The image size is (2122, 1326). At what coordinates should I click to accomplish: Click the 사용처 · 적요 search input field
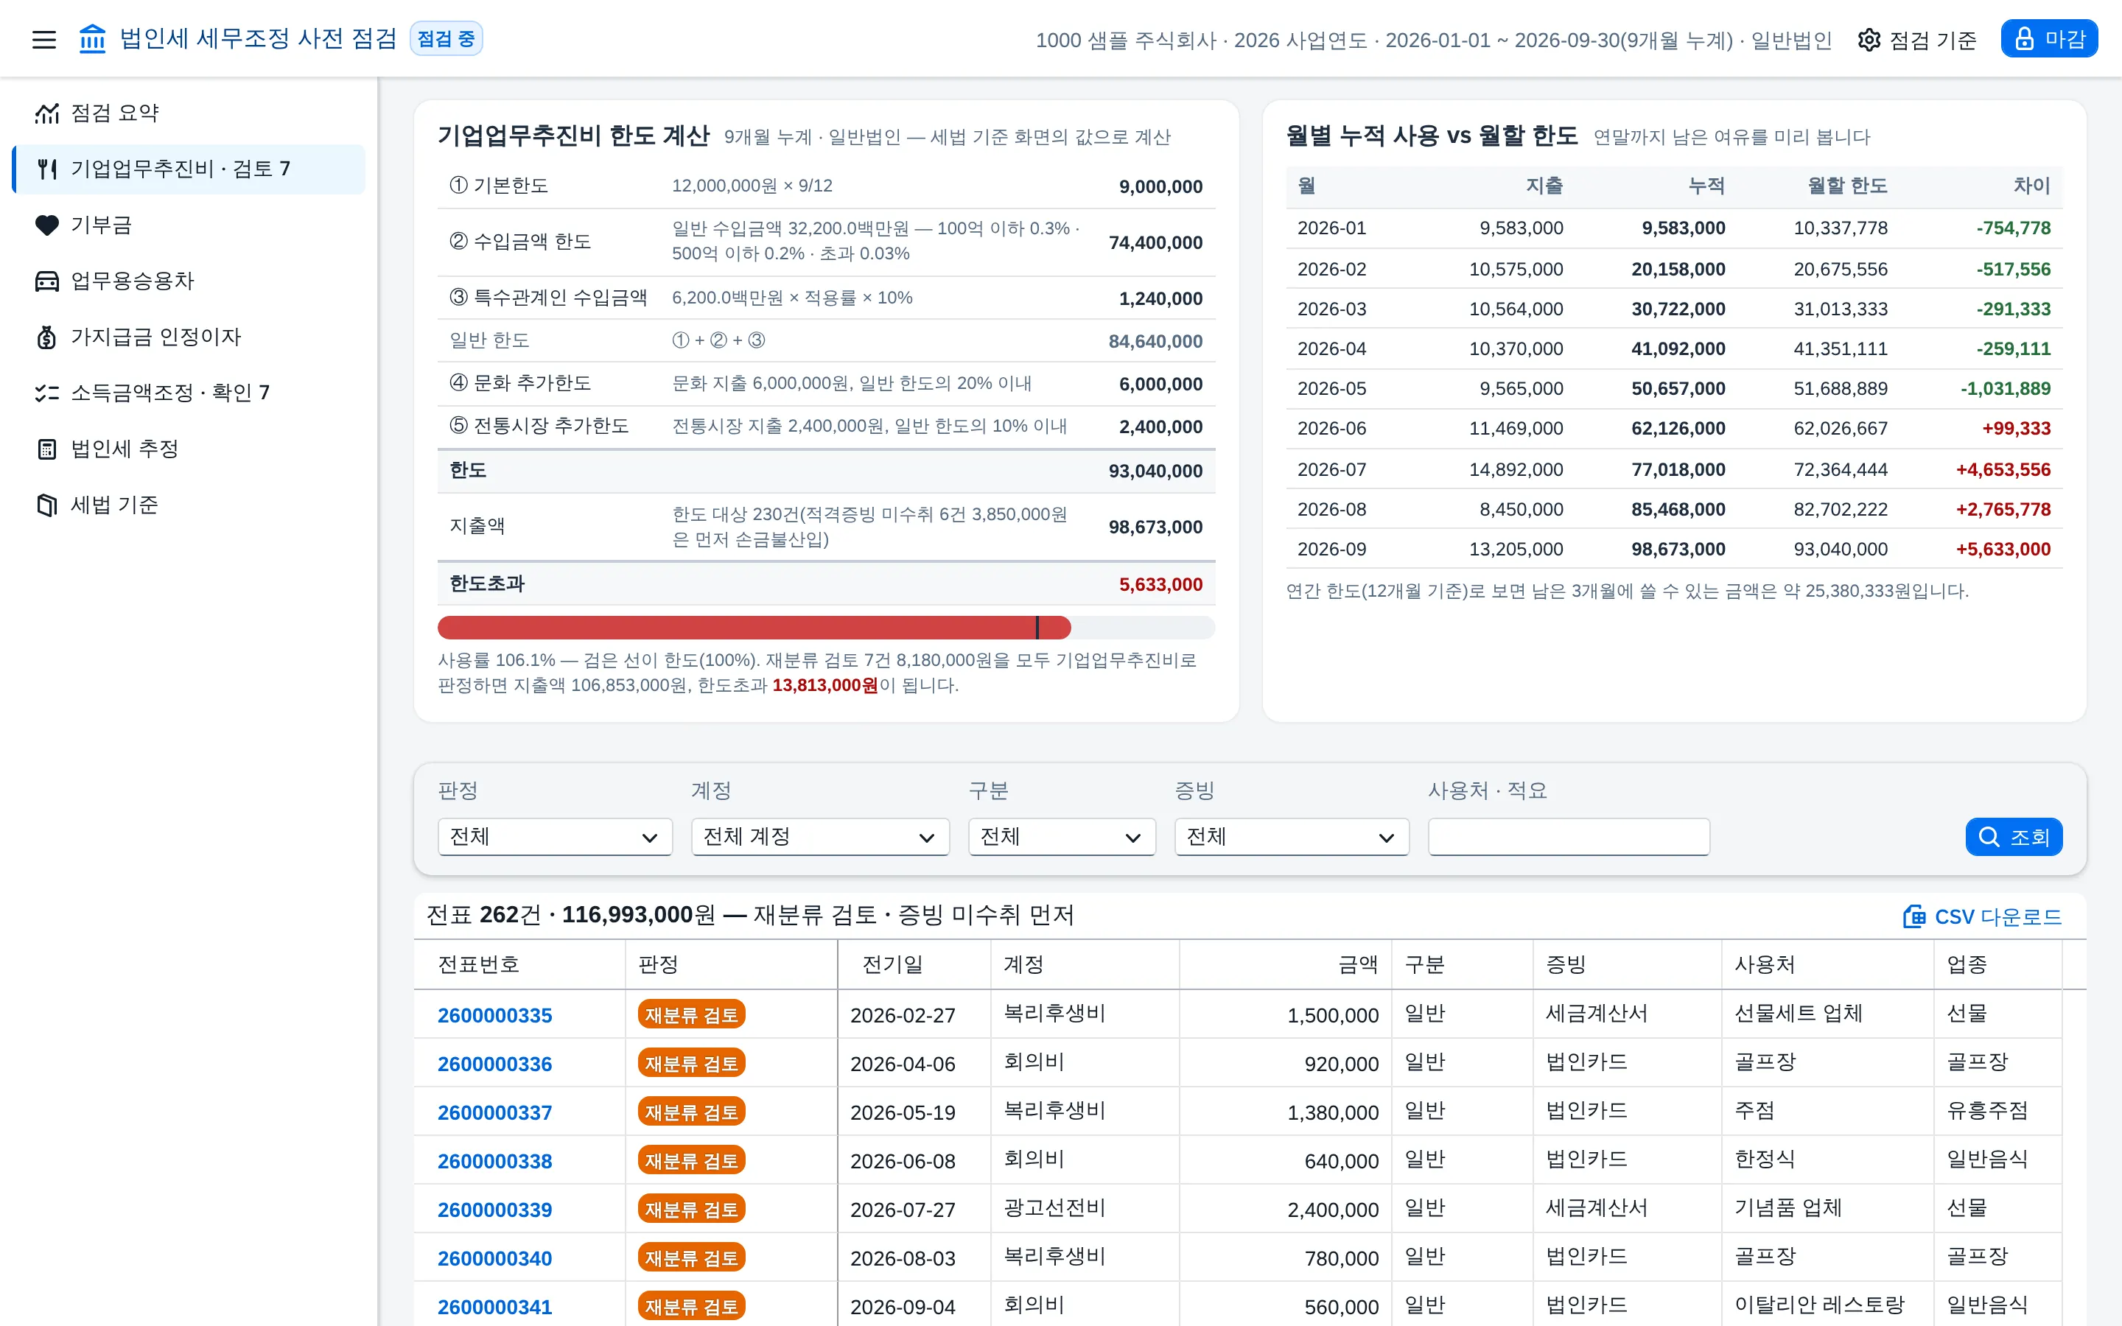pos(1569,837)
